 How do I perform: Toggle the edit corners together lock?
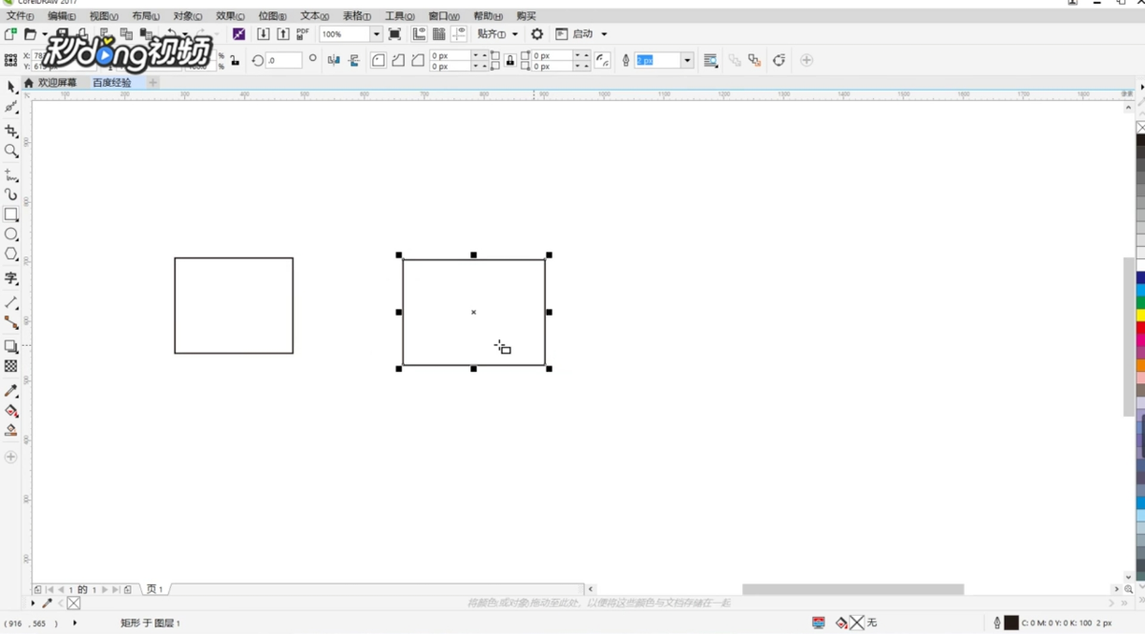[510, 60]
